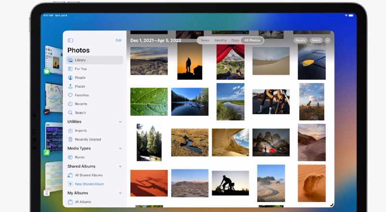Switch to the Years view tab
The image size is (386, 212).
coord(205,40)
